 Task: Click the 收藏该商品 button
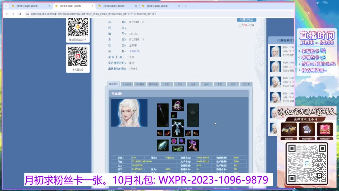click(x=247, y=20)
